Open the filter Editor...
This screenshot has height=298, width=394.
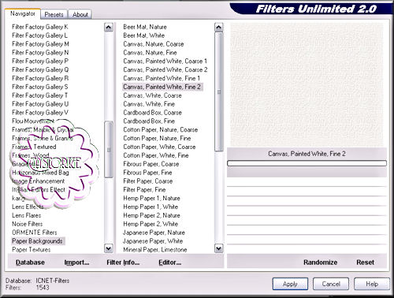tap(169, 263)
